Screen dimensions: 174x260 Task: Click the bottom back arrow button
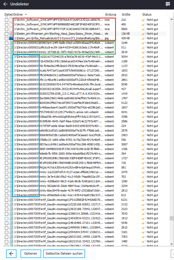[11, 254]
